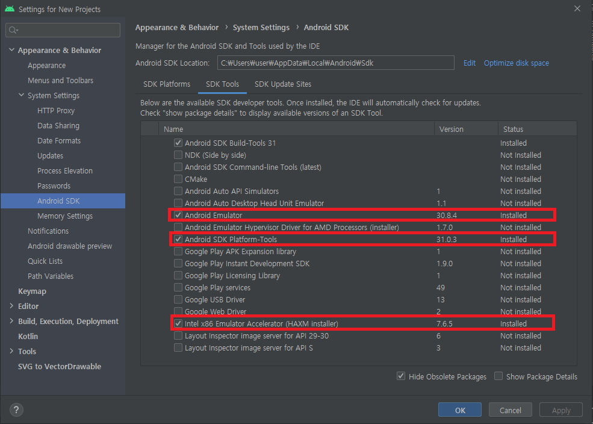Image resolution: width=593 pixels, height=424 pixels.
Task: Click version 30.8.4 of Android Emulator
Action: (x=447, y=215)
